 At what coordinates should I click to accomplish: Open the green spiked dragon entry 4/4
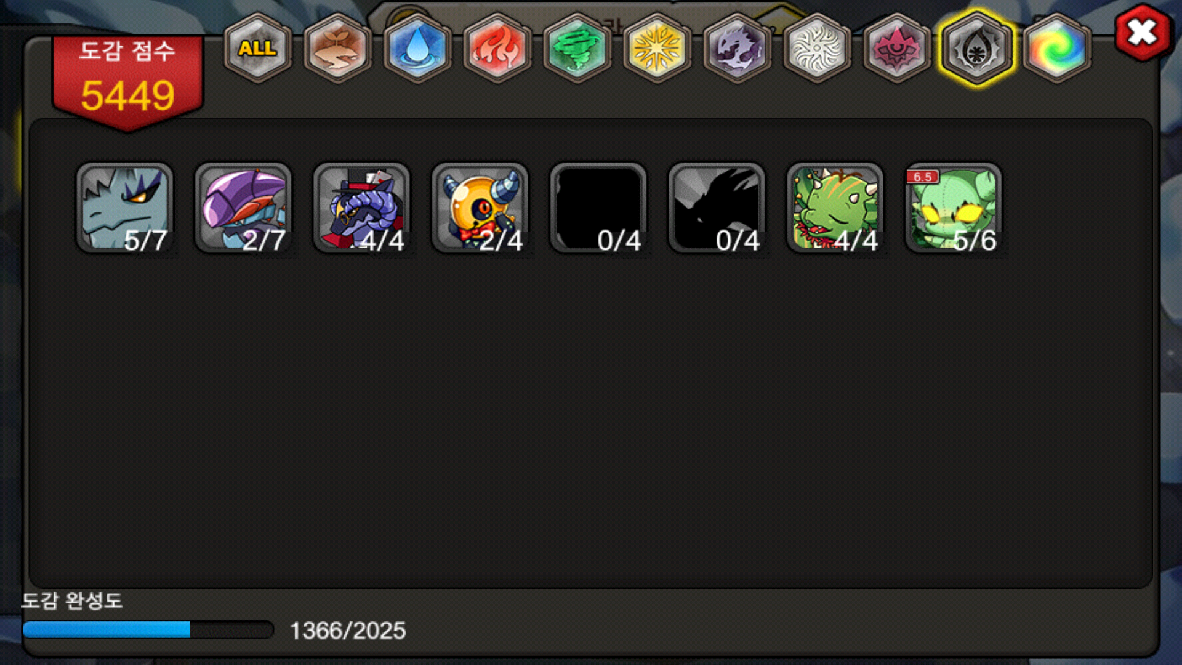(835, 208)
